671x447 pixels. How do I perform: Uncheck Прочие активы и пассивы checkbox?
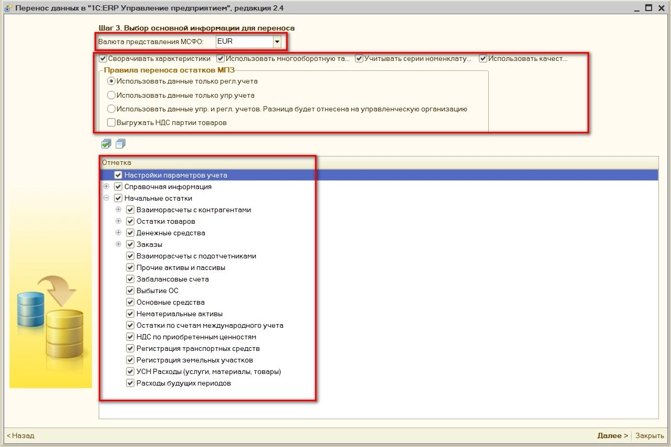(130, 267)
